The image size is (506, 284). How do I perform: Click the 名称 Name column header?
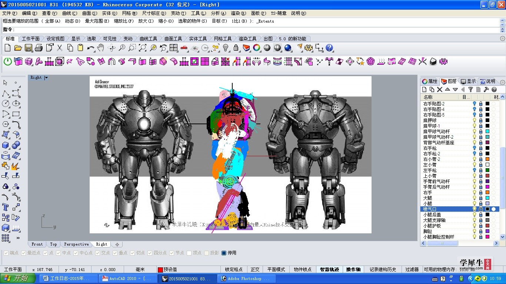point(441,97)
